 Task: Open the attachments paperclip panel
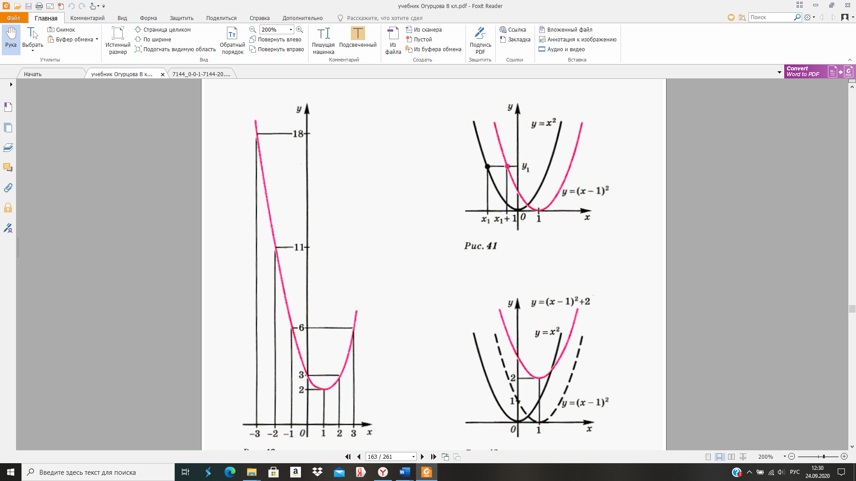pos(8,188)
